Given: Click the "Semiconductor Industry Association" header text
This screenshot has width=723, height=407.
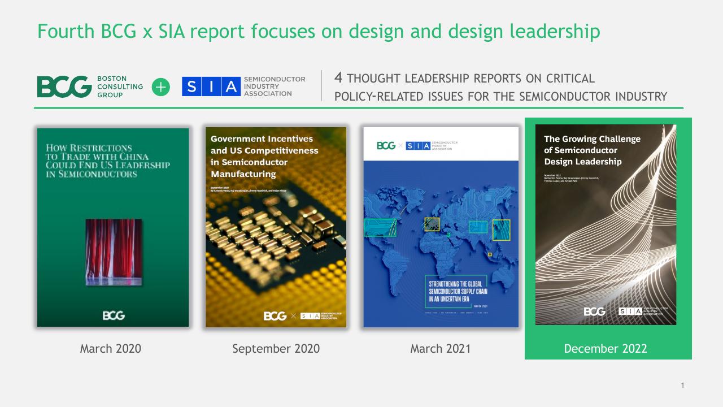Looking at the screenshot, I should (275, 86).
